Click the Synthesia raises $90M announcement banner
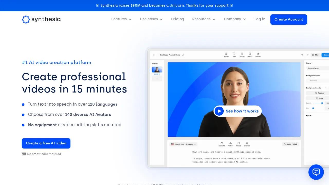 tap(164, 5)
